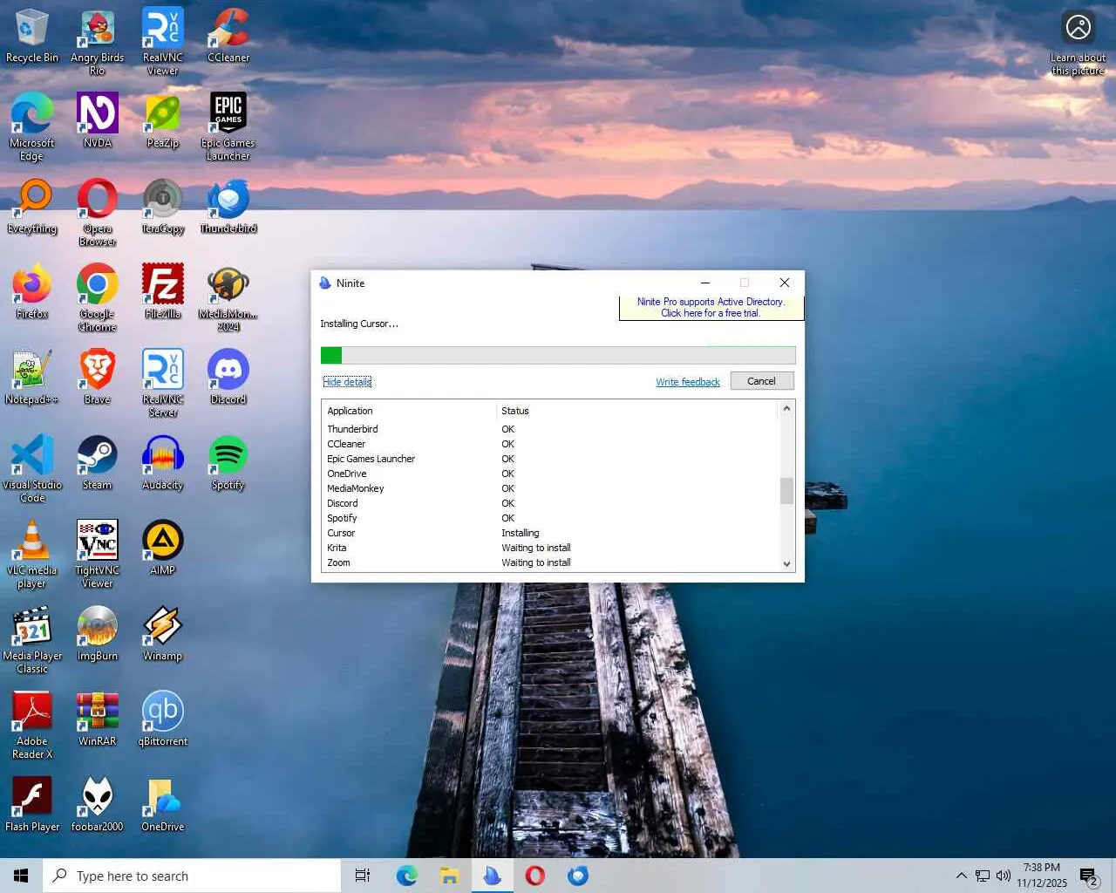Select the Thunderbird row in Ninite list

click(549, 429)
